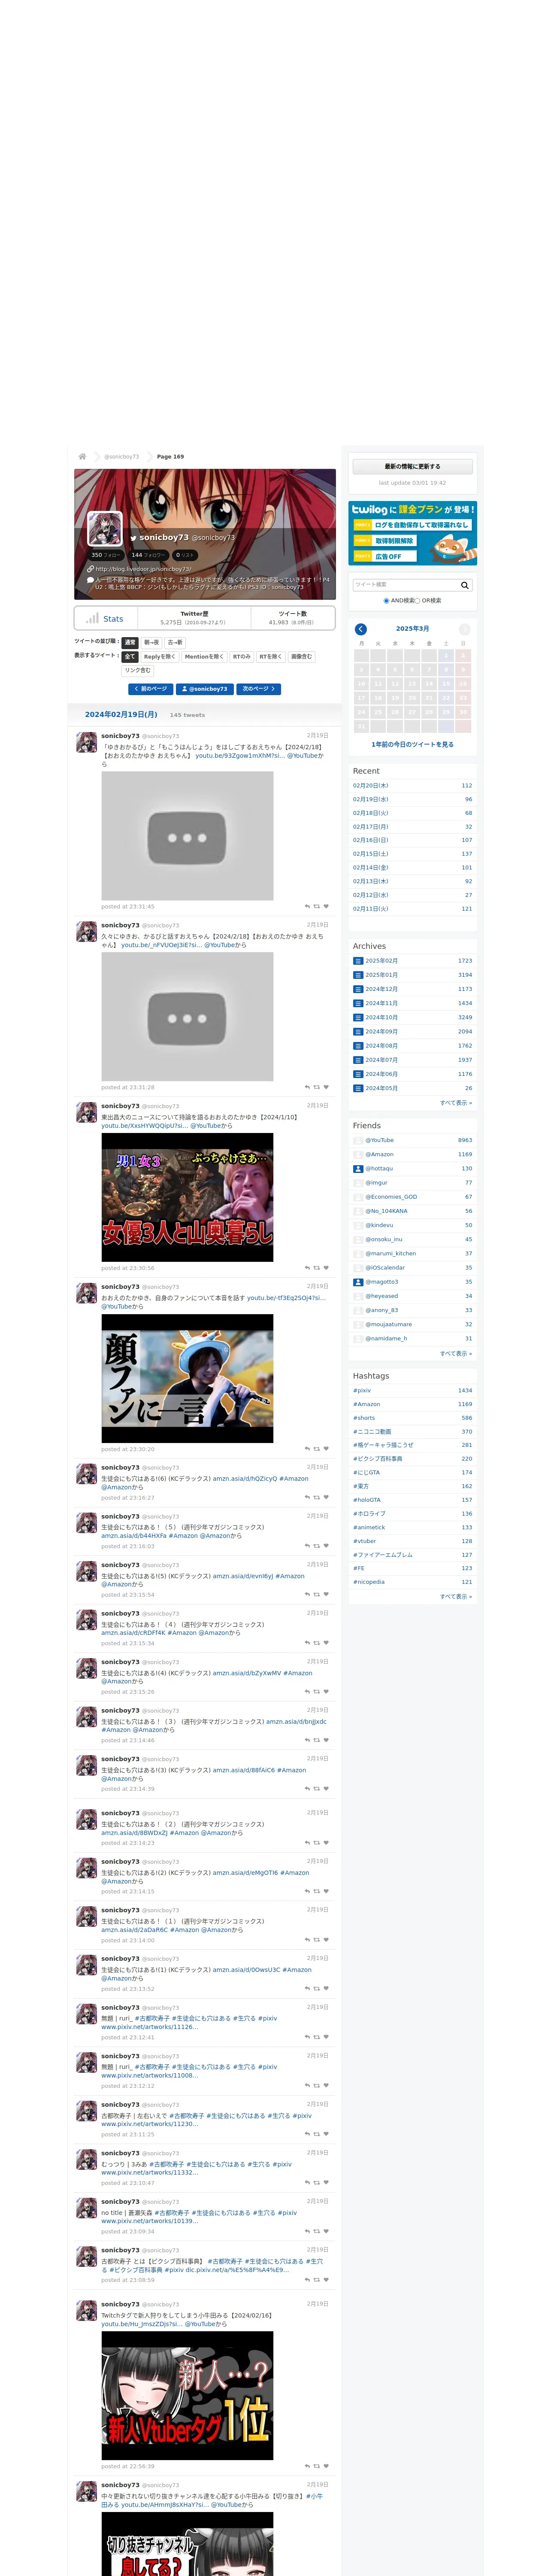Screen dimensions: 551x2576
Task: Open the 350 フォロー count badge
Action: 105,555
